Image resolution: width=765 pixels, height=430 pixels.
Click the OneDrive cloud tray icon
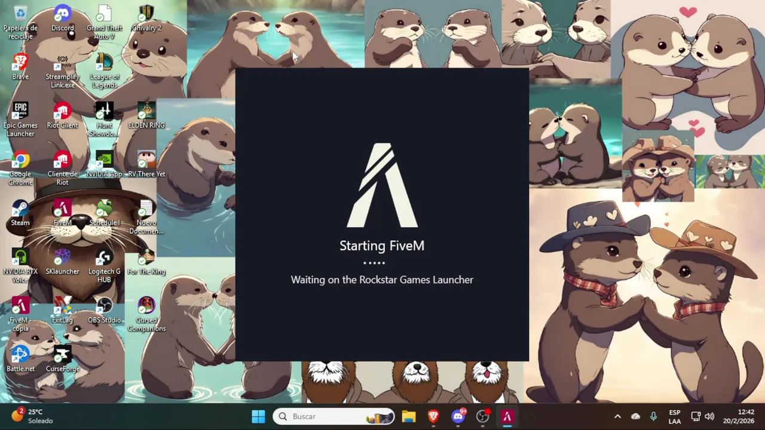pyautogui.click(x=635, y=416)
